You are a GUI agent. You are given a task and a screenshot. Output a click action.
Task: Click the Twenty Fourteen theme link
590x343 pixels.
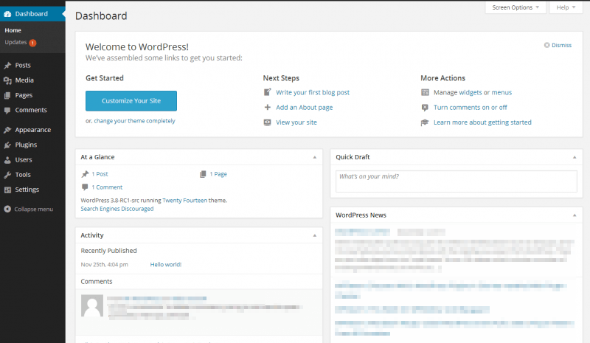(x=185, y=201)
